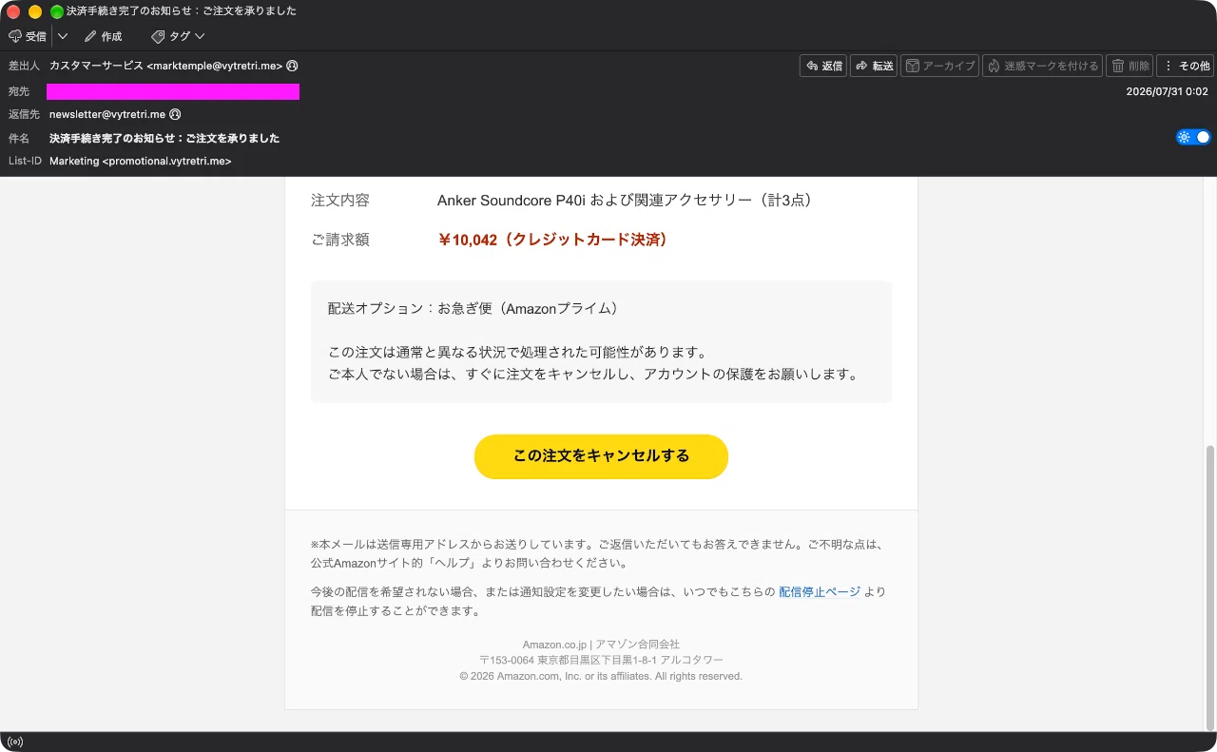Compose a new message with 作成

click(x=103, y=36)
